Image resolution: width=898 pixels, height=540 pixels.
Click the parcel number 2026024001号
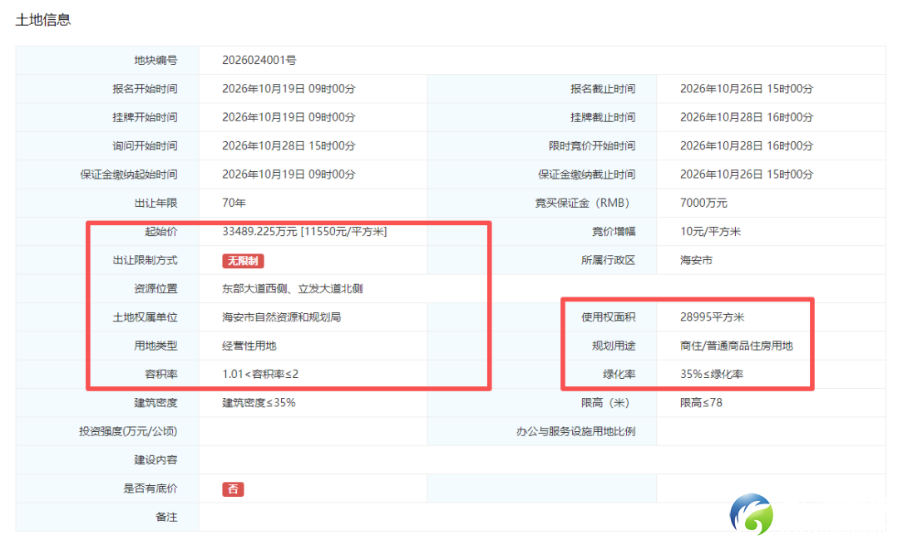[259, 60]
